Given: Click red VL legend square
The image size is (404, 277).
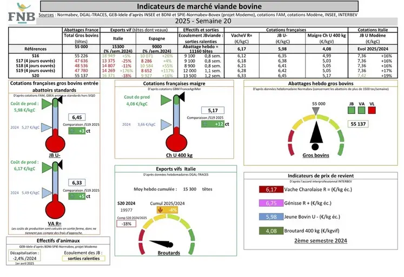Looking at the screenshot, I should coord(372,110).
